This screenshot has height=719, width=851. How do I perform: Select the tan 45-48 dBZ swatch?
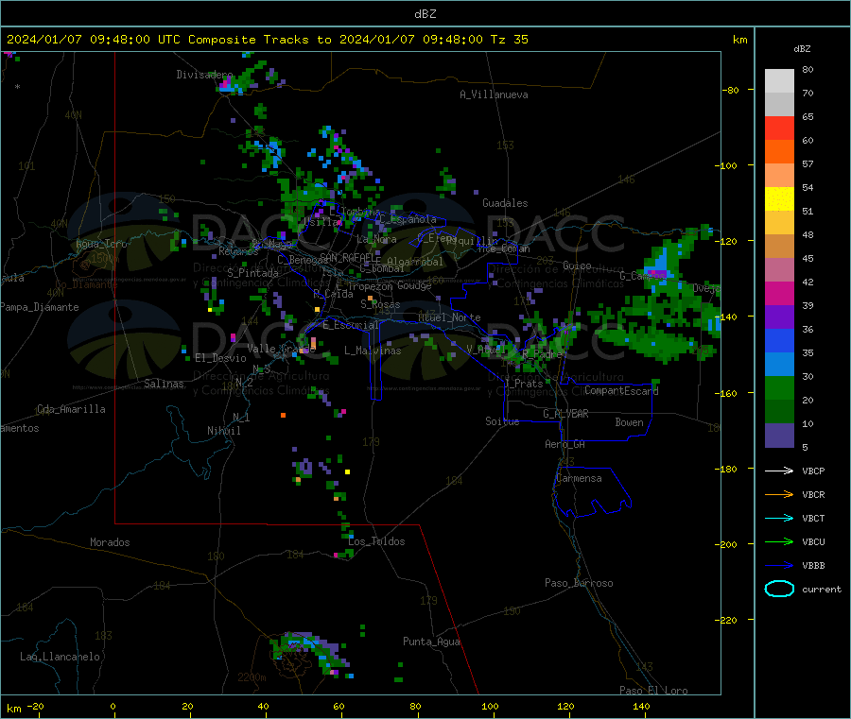pos(779,247)
